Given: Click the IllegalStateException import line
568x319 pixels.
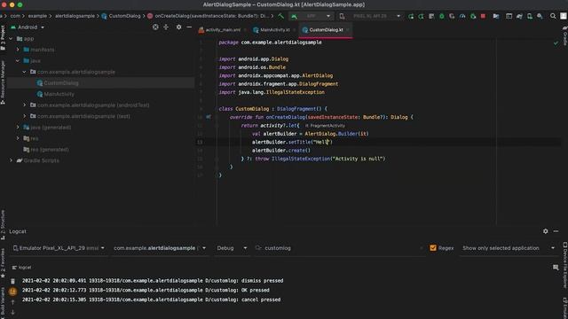Looking at the screenshot, I should [x=272, y=92].
